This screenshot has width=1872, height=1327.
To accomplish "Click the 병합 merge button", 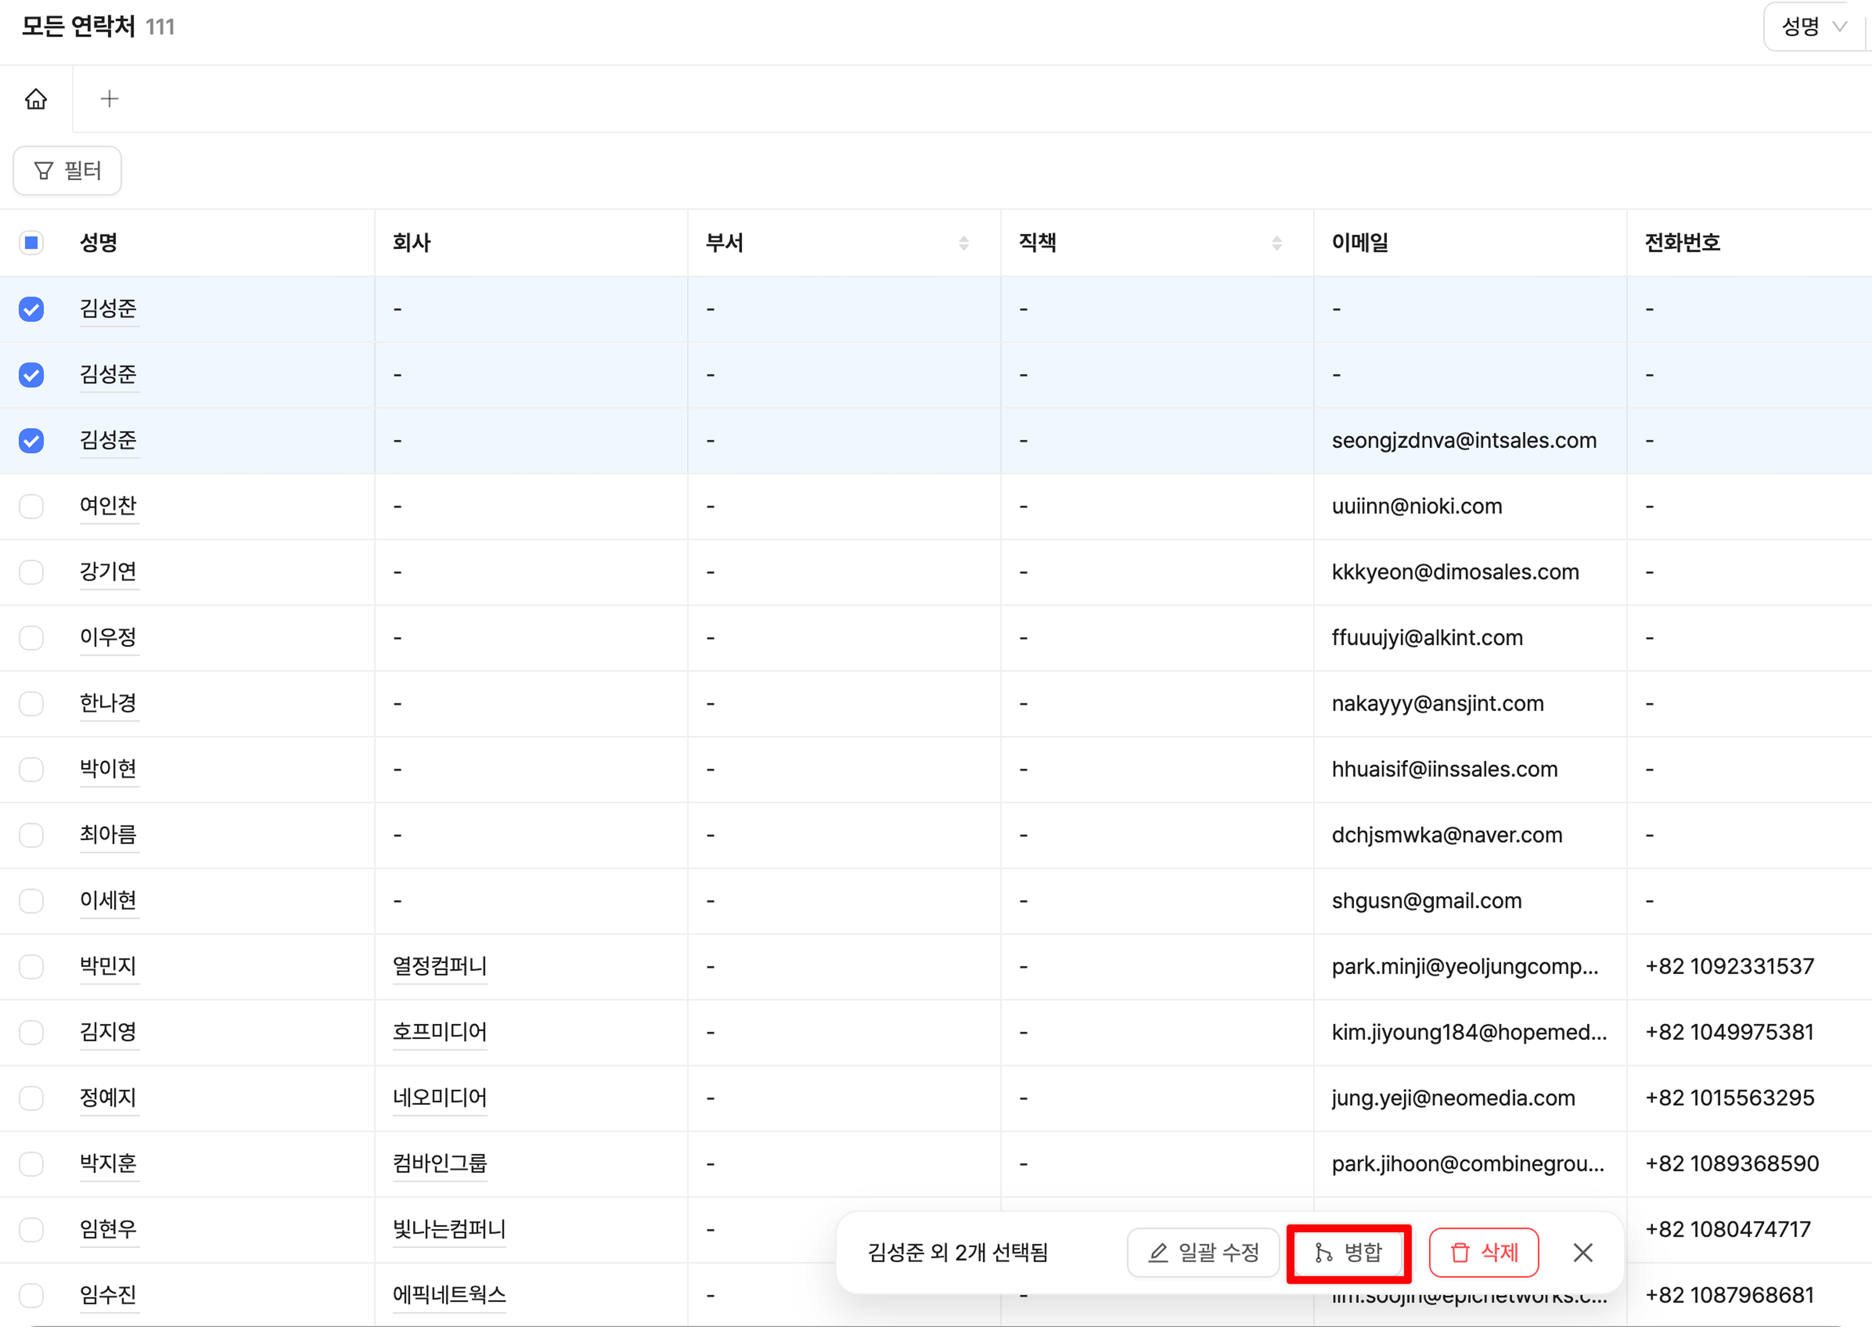I will point(1348,1253).
